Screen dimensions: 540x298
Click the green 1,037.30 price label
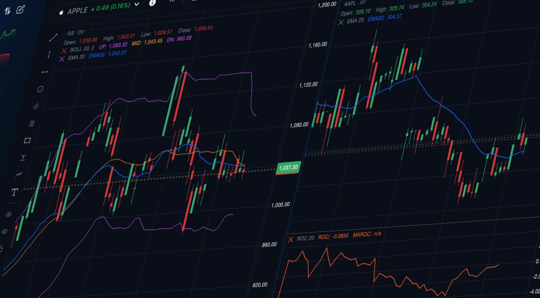tap(288, 167)
